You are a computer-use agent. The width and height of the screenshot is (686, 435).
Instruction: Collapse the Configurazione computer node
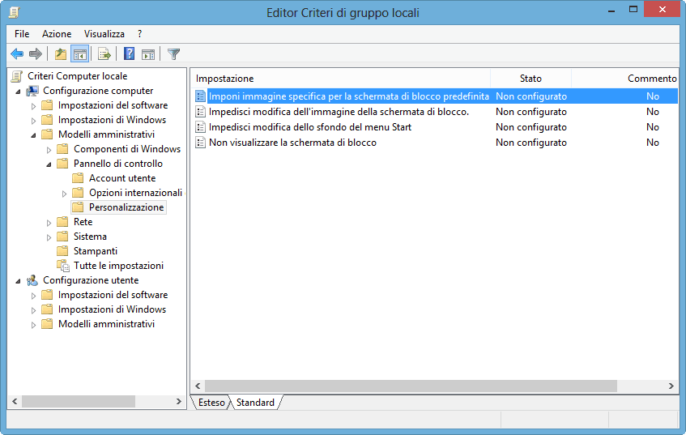click(x=19, y=92)
